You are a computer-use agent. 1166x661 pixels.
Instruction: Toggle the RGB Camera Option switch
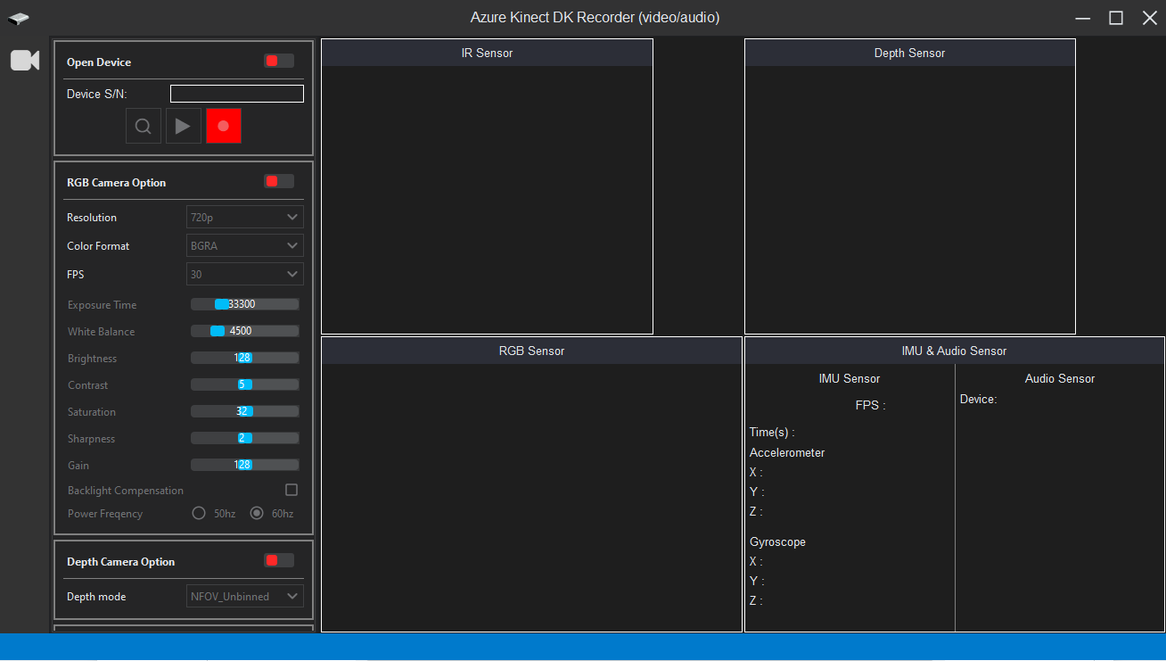[278, 181]
